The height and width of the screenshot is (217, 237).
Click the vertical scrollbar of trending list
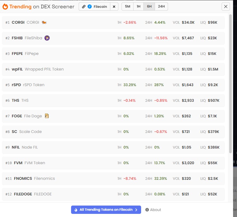coord(230,84)
